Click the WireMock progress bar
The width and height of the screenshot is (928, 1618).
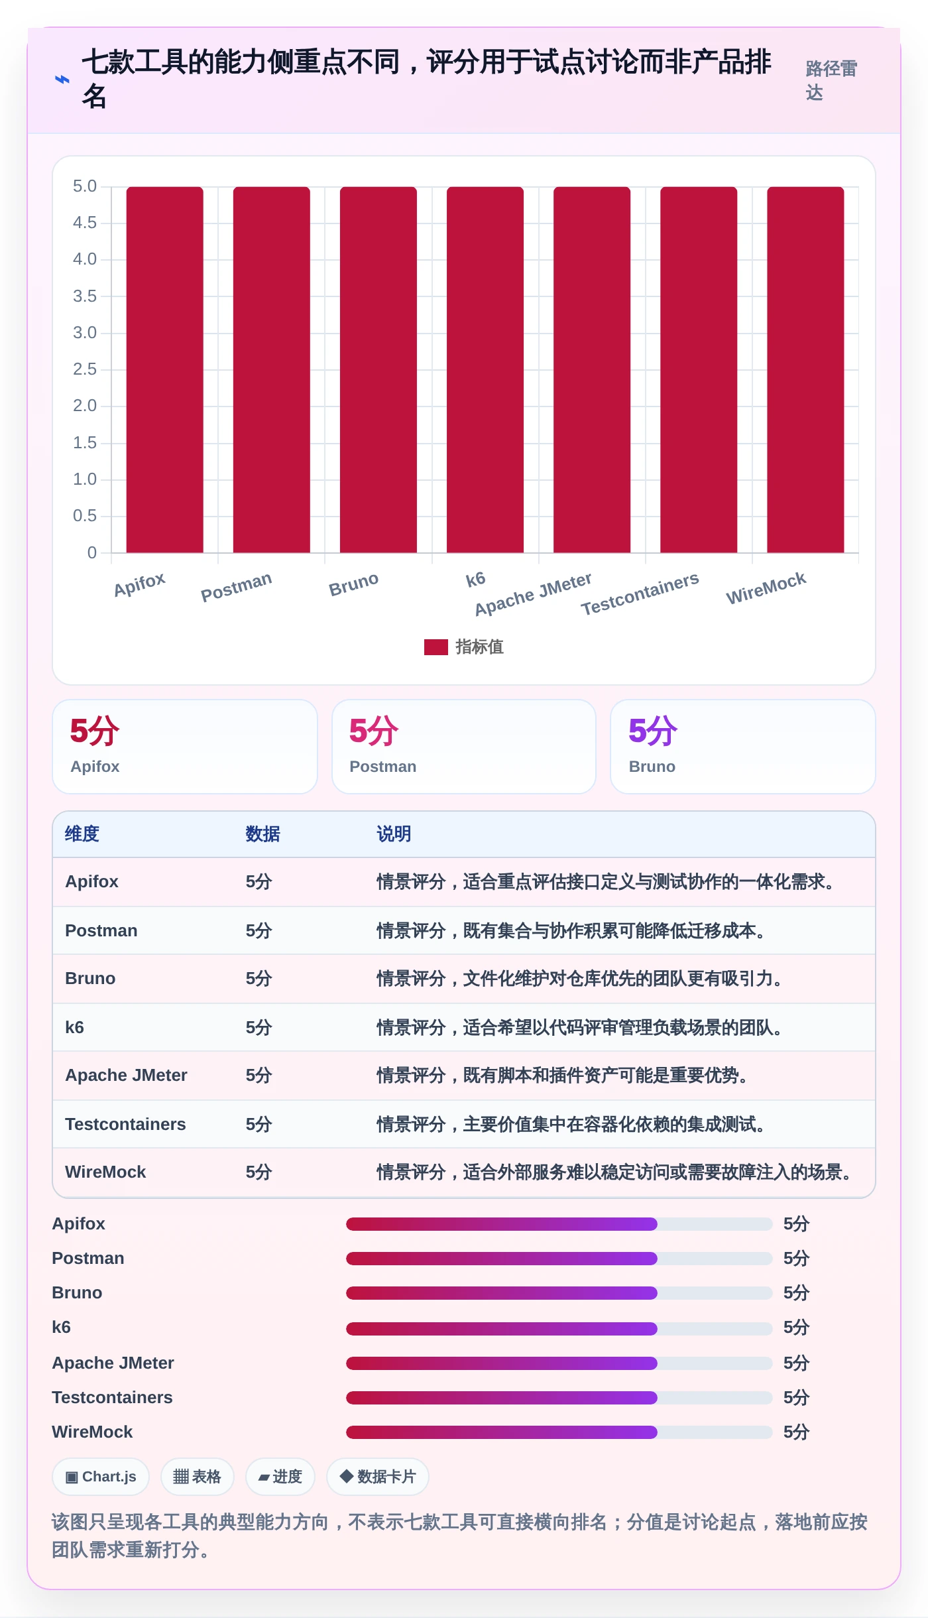pos(559,1432)
